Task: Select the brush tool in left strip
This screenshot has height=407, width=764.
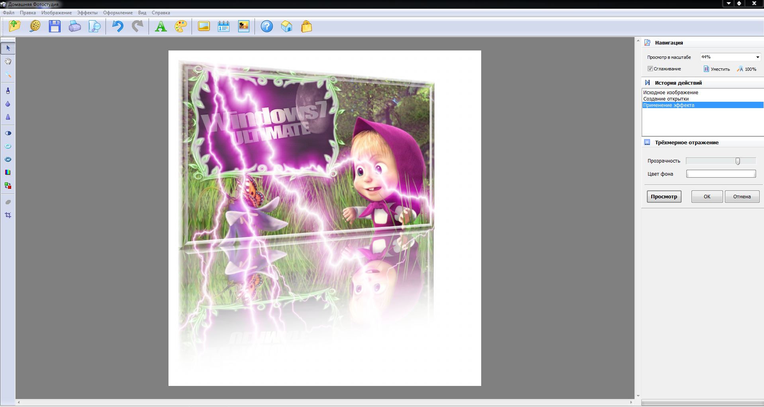Action: point(8,91)
